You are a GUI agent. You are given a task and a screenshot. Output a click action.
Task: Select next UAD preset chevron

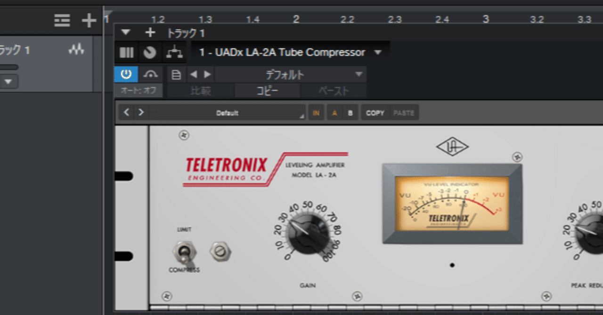point(141,113)
